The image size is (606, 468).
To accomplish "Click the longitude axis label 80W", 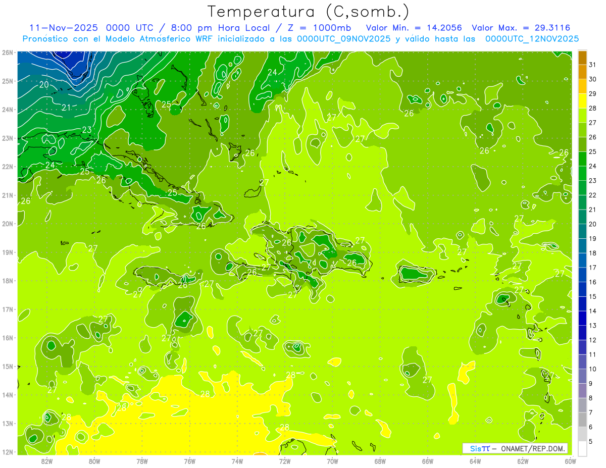I will 94,461.
